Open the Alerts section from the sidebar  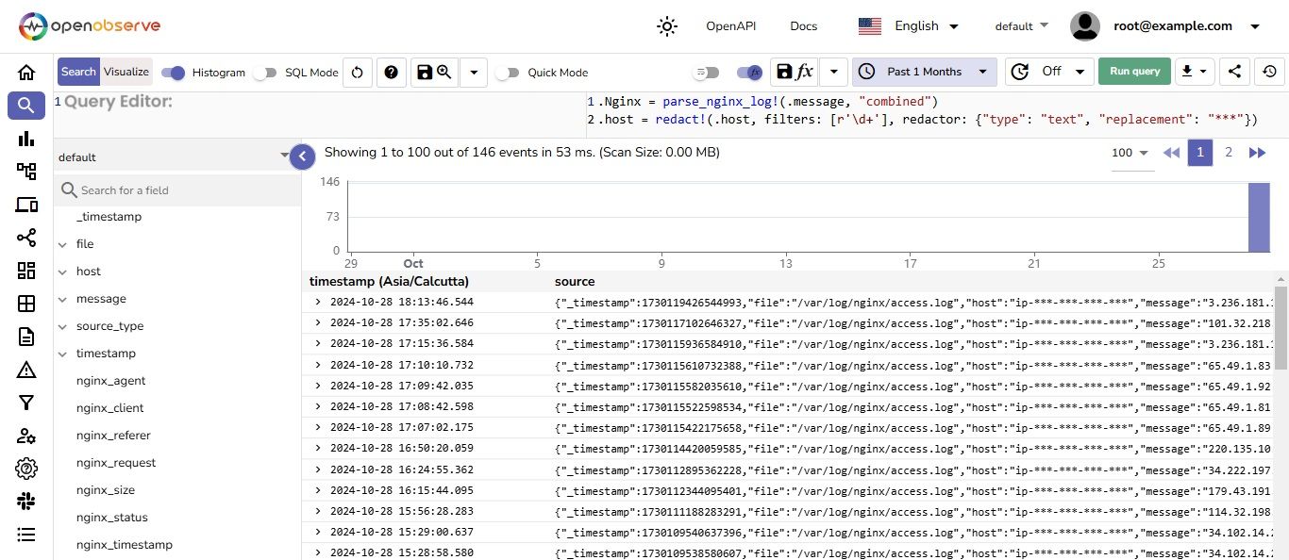25,370
